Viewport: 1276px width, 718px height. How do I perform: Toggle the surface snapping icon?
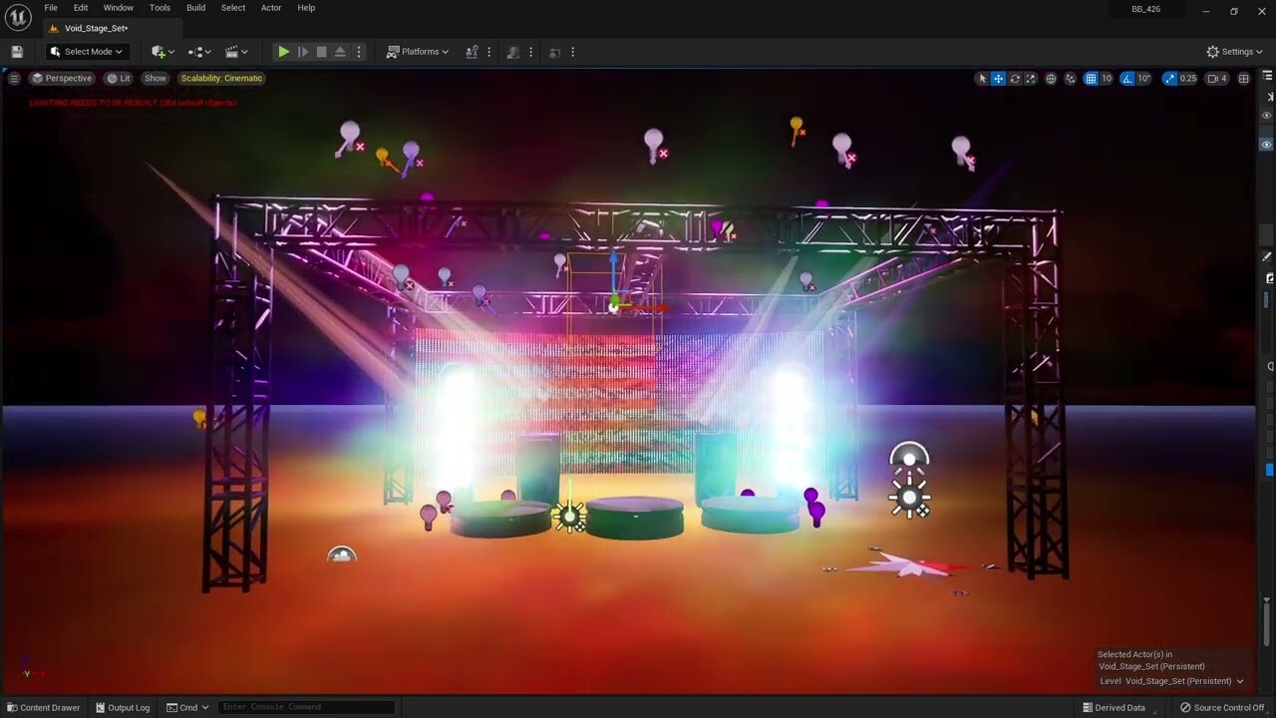(1071, 79)
